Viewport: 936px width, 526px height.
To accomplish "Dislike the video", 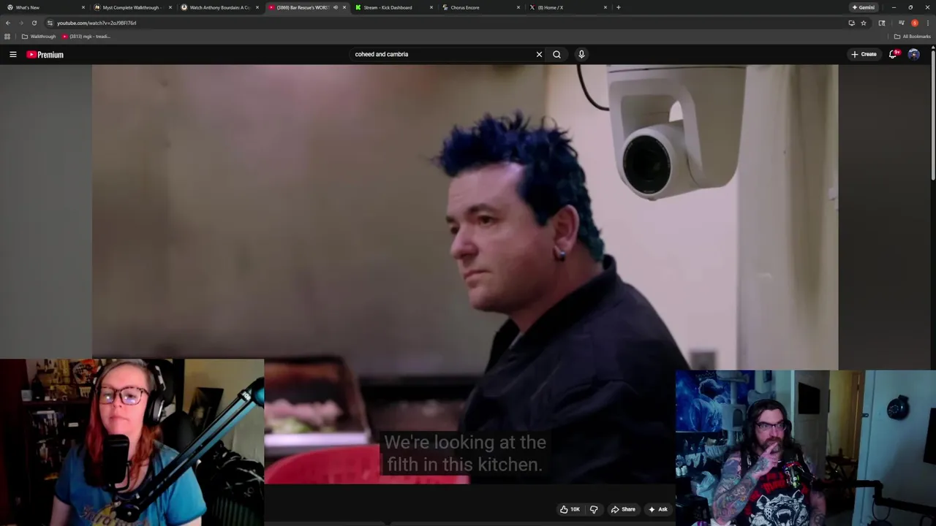I will tap(594, 509).
